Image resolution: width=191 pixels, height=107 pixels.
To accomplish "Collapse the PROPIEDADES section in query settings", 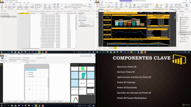I will (x=78, y=13).
